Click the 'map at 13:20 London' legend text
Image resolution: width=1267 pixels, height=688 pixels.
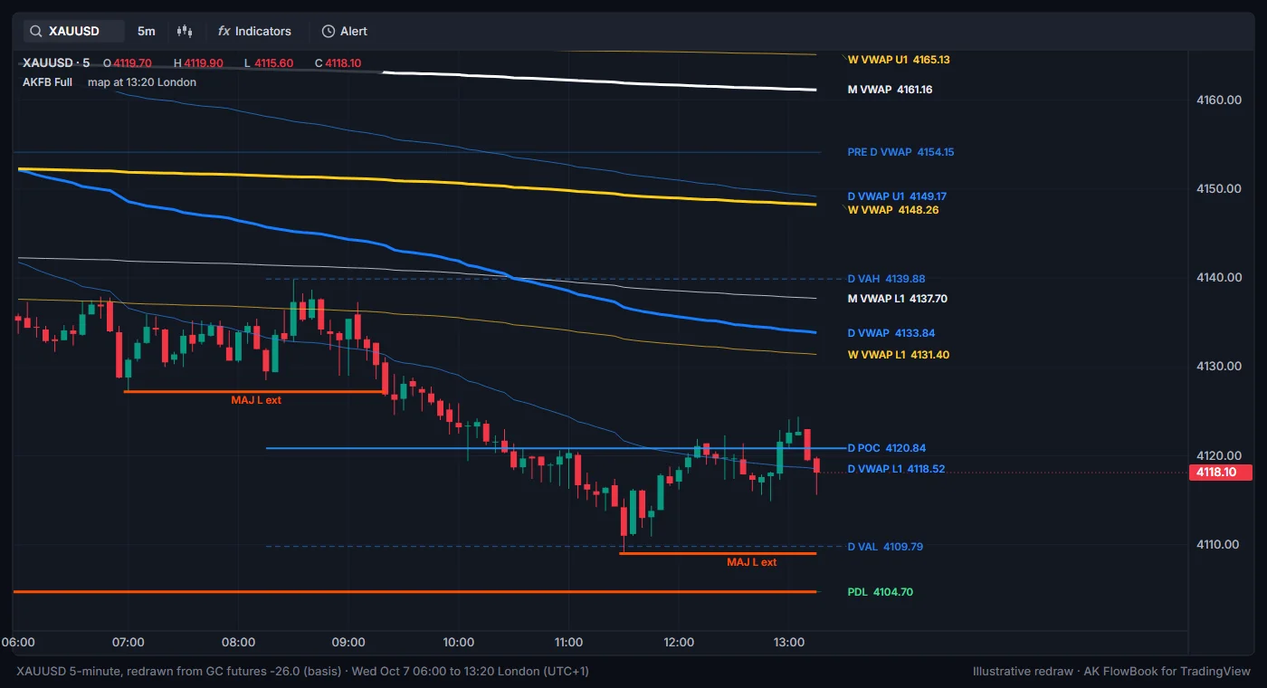142,82
